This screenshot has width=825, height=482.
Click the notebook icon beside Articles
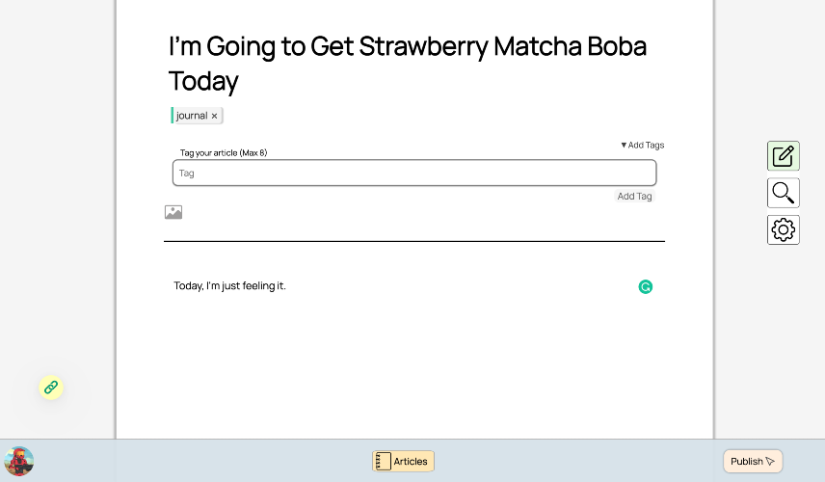click(x=384, y=462)
